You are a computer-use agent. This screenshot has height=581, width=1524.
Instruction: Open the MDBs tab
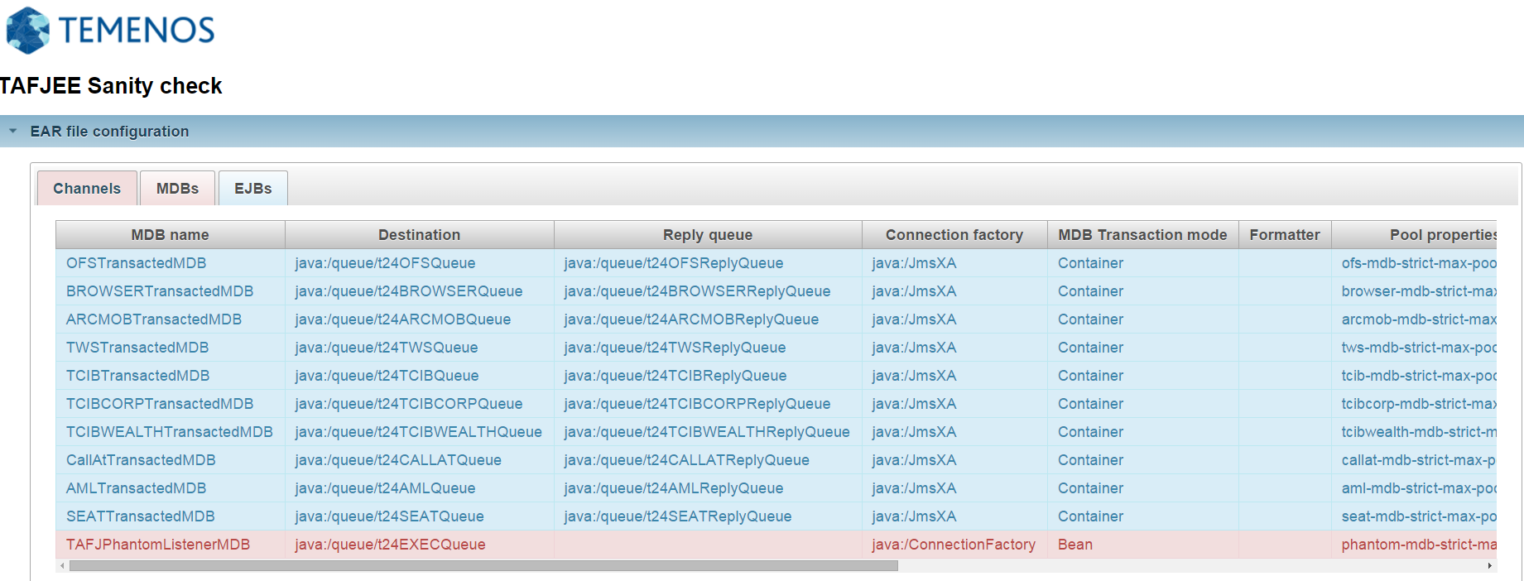[x=177, y=189]
